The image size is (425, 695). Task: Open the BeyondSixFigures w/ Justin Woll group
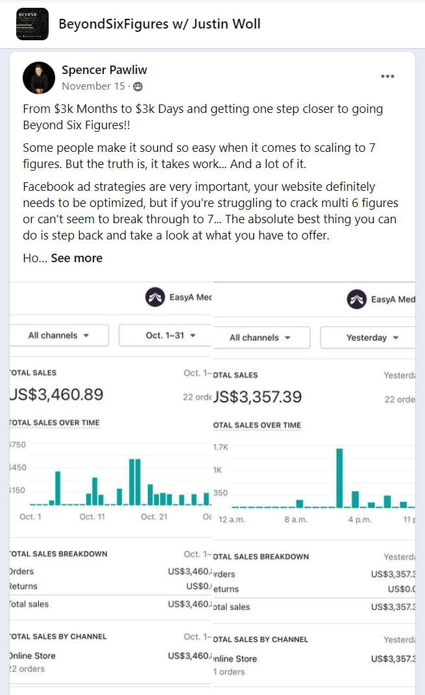(x=159, y=25)
